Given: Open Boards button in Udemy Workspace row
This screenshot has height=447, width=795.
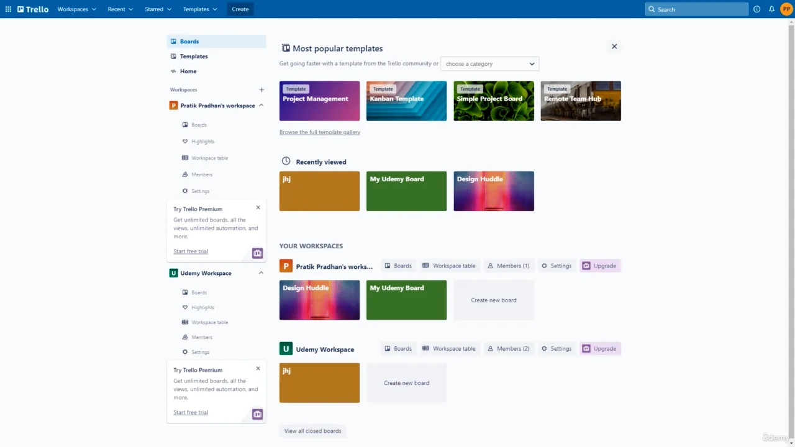Looking at the screenshot, I should [398, 349].
